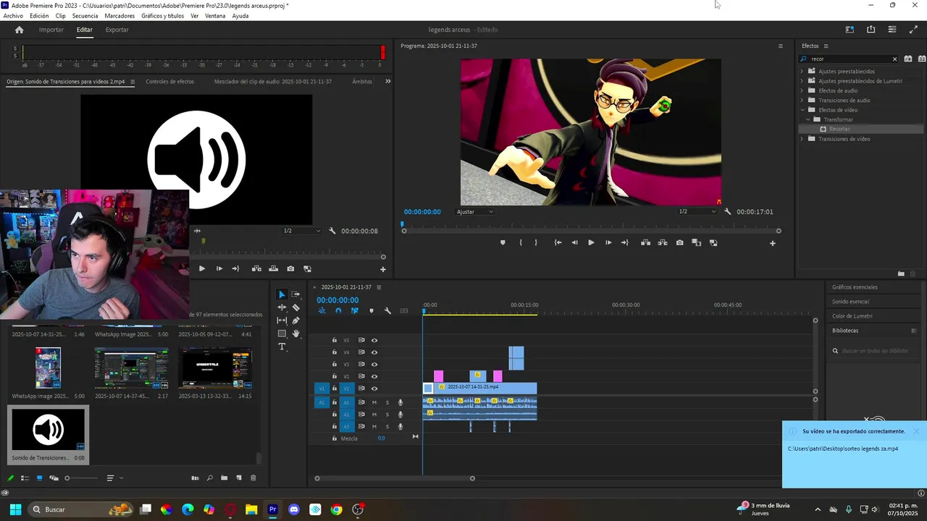The image size is (927, 521).
Task: Select the Track Select Forward tool
Action: [295, 295]
